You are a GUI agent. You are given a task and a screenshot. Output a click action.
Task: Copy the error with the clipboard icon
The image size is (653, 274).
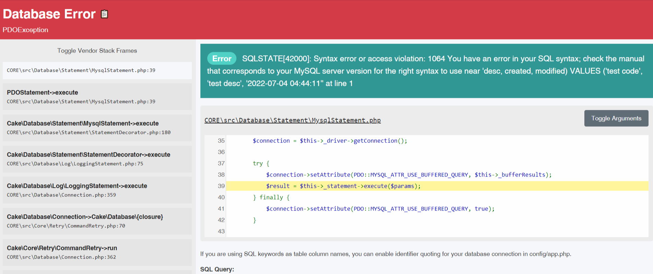104,14
